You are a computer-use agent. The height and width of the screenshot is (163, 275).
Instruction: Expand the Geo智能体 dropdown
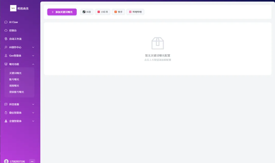pos(33,56)
